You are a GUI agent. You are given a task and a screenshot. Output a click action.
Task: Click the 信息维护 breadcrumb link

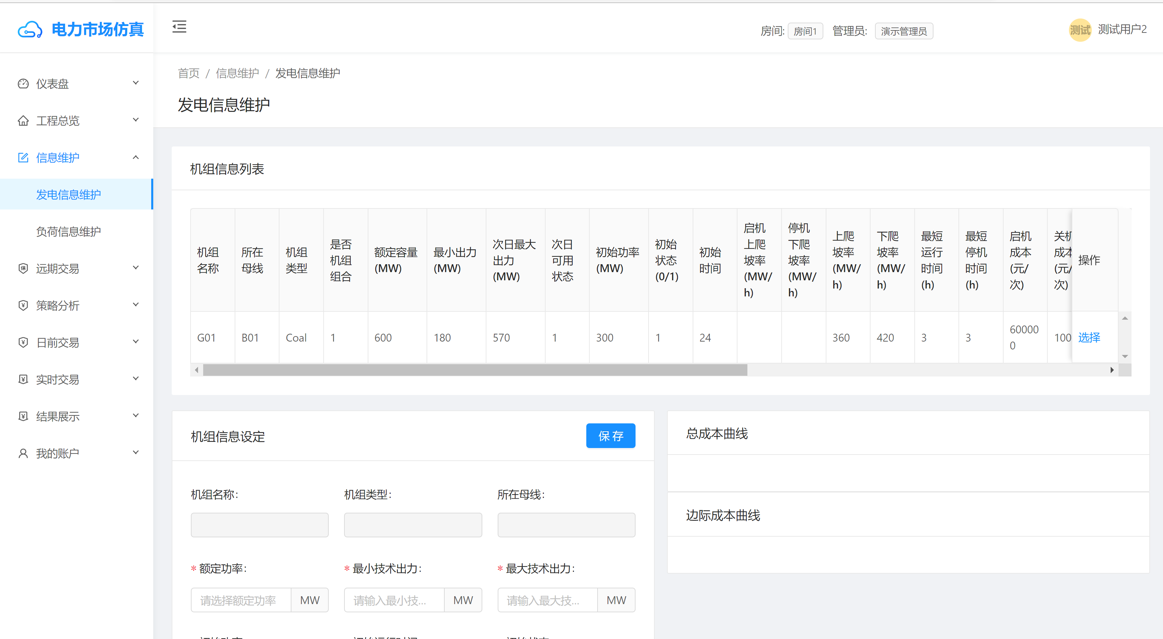(237, 73)
